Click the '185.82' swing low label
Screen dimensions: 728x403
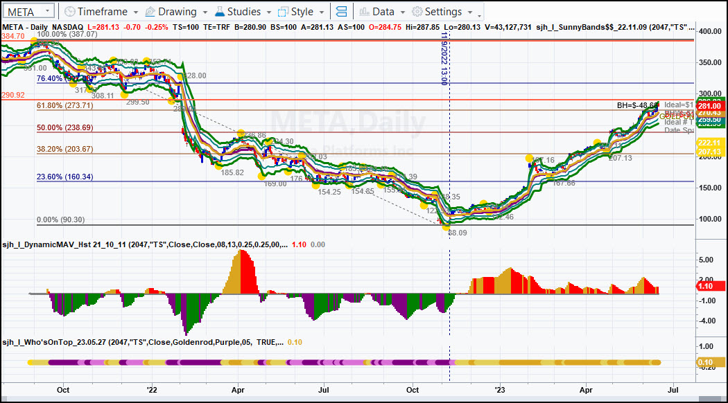[232, 172]
